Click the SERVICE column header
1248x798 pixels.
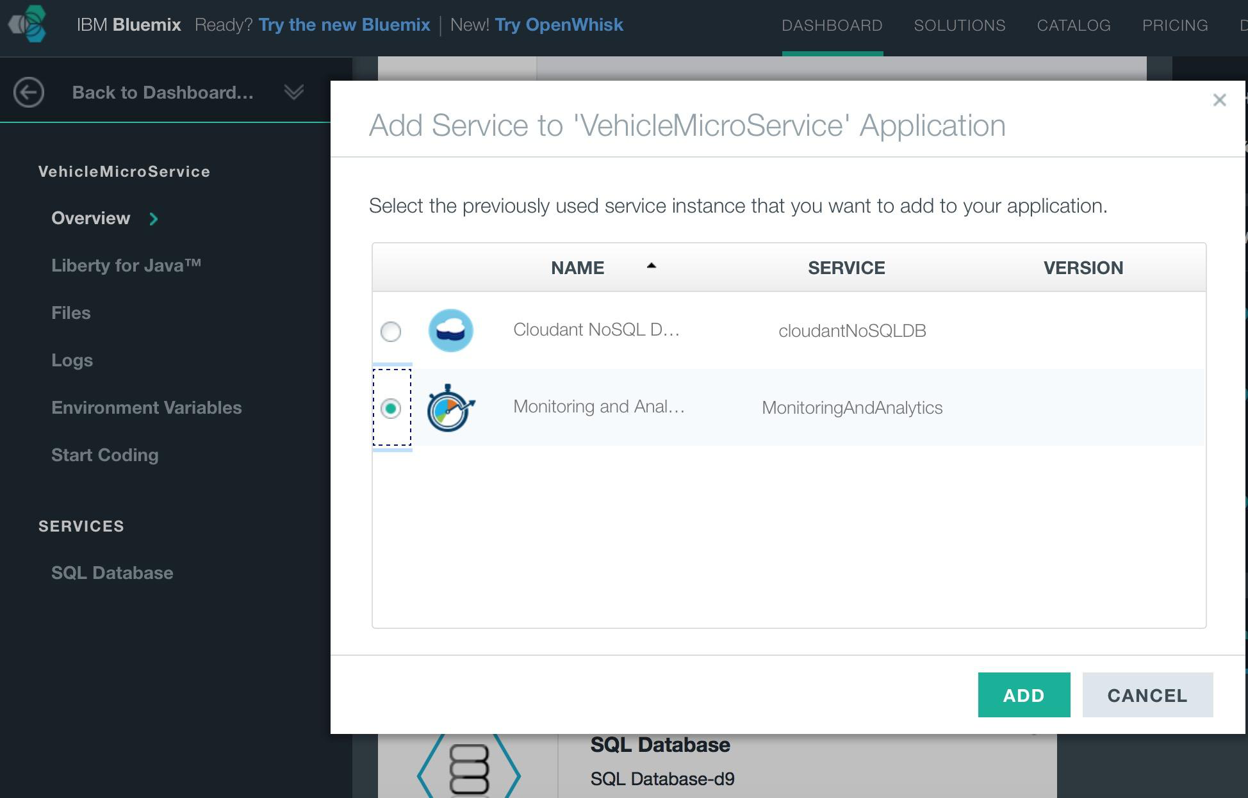(846, 268)
